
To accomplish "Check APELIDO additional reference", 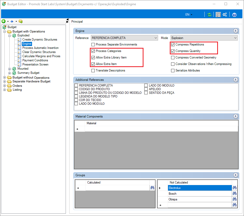I will [x=146, y=89].
